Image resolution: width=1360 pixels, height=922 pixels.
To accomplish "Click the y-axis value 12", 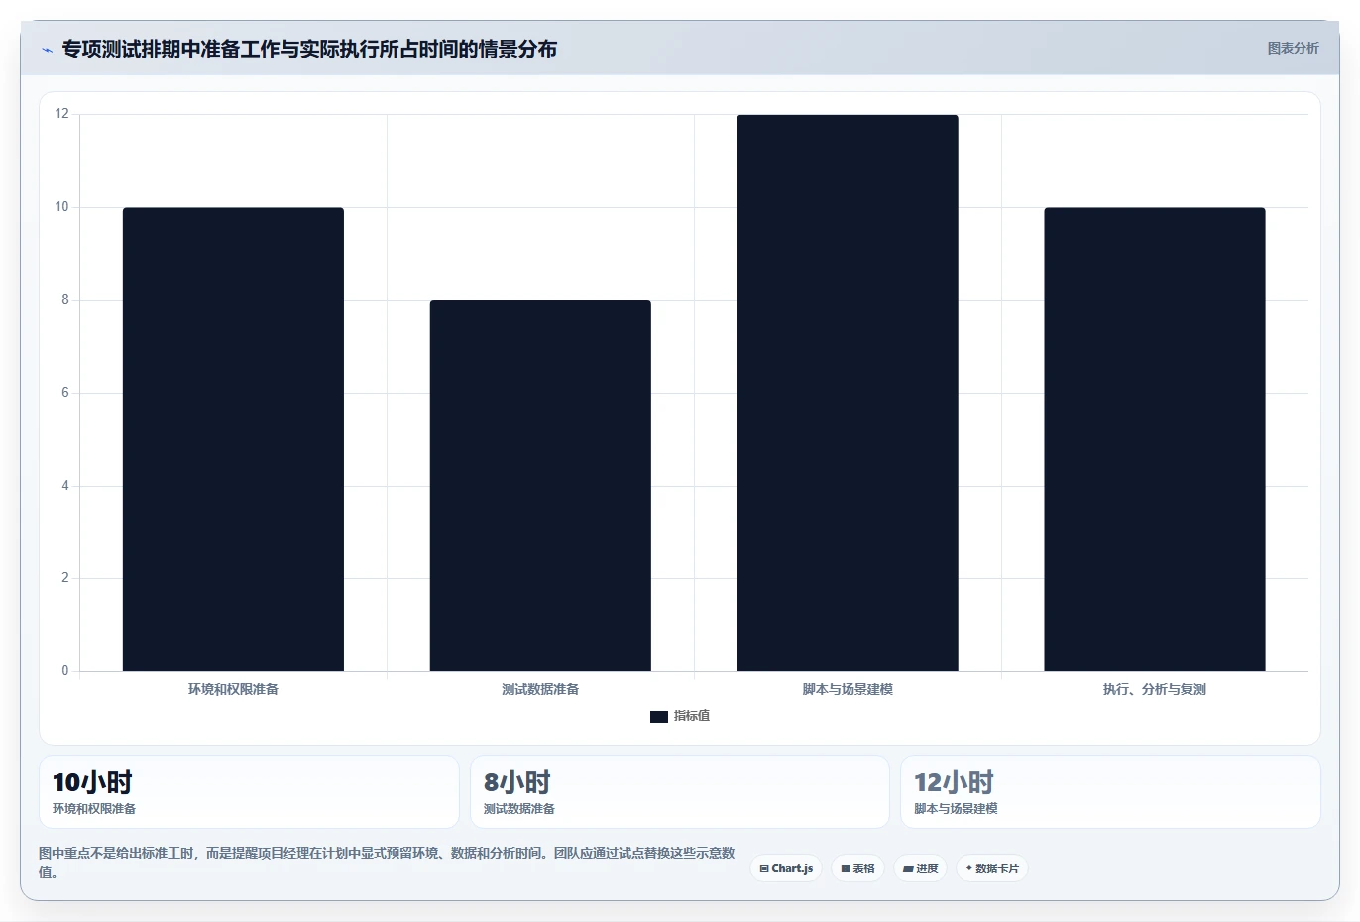I will (62, 114).
